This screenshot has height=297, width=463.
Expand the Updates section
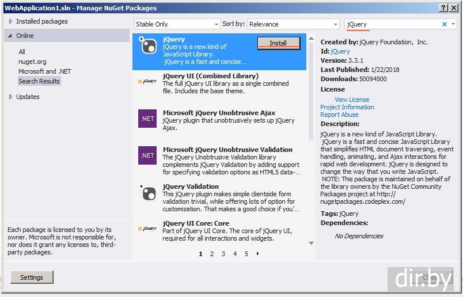(x=10, y=97)
